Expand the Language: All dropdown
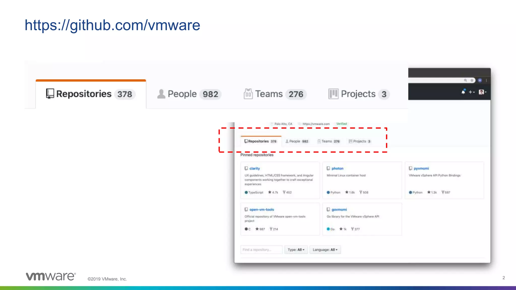 pyautogui.click(x=325, y=250)
